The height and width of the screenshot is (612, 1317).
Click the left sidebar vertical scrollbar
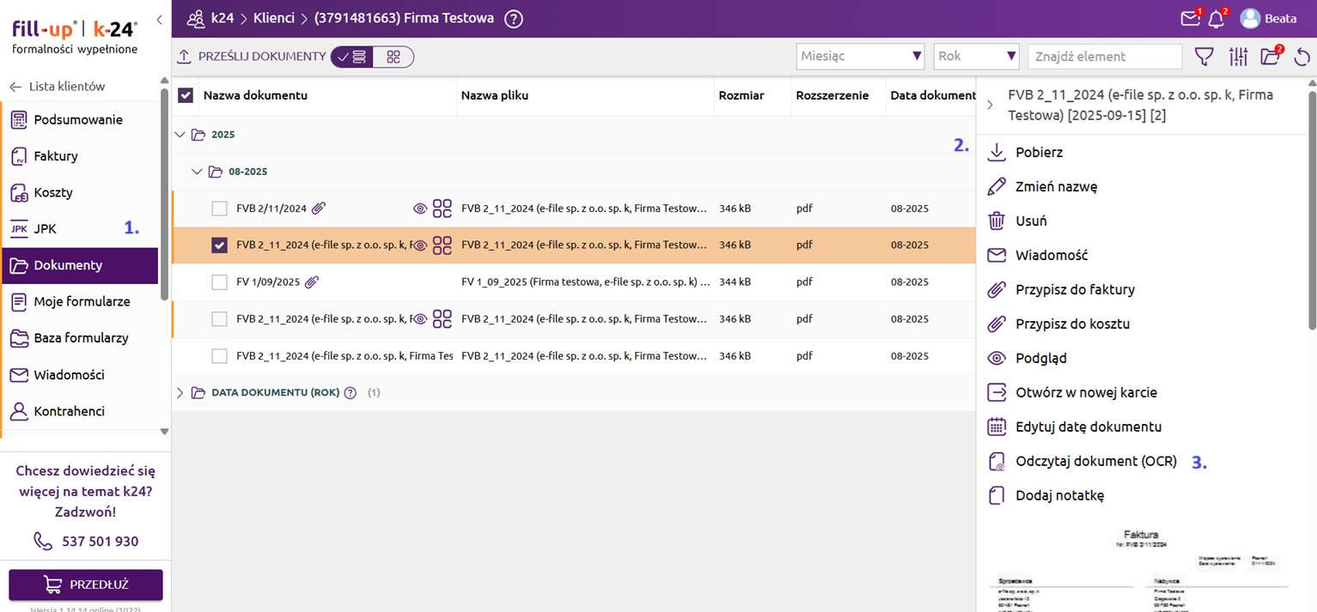coord(164,193)
